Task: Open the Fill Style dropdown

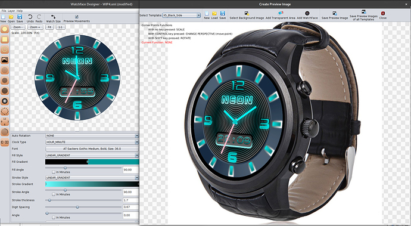Action: [92, 156]
